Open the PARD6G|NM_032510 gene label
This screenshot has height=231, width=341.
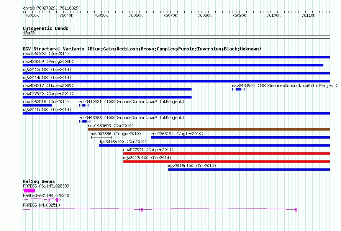point(41,205)
